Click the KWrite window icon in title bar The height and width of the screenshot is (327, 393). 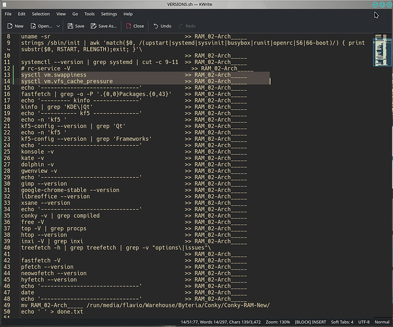click(6, 4)
